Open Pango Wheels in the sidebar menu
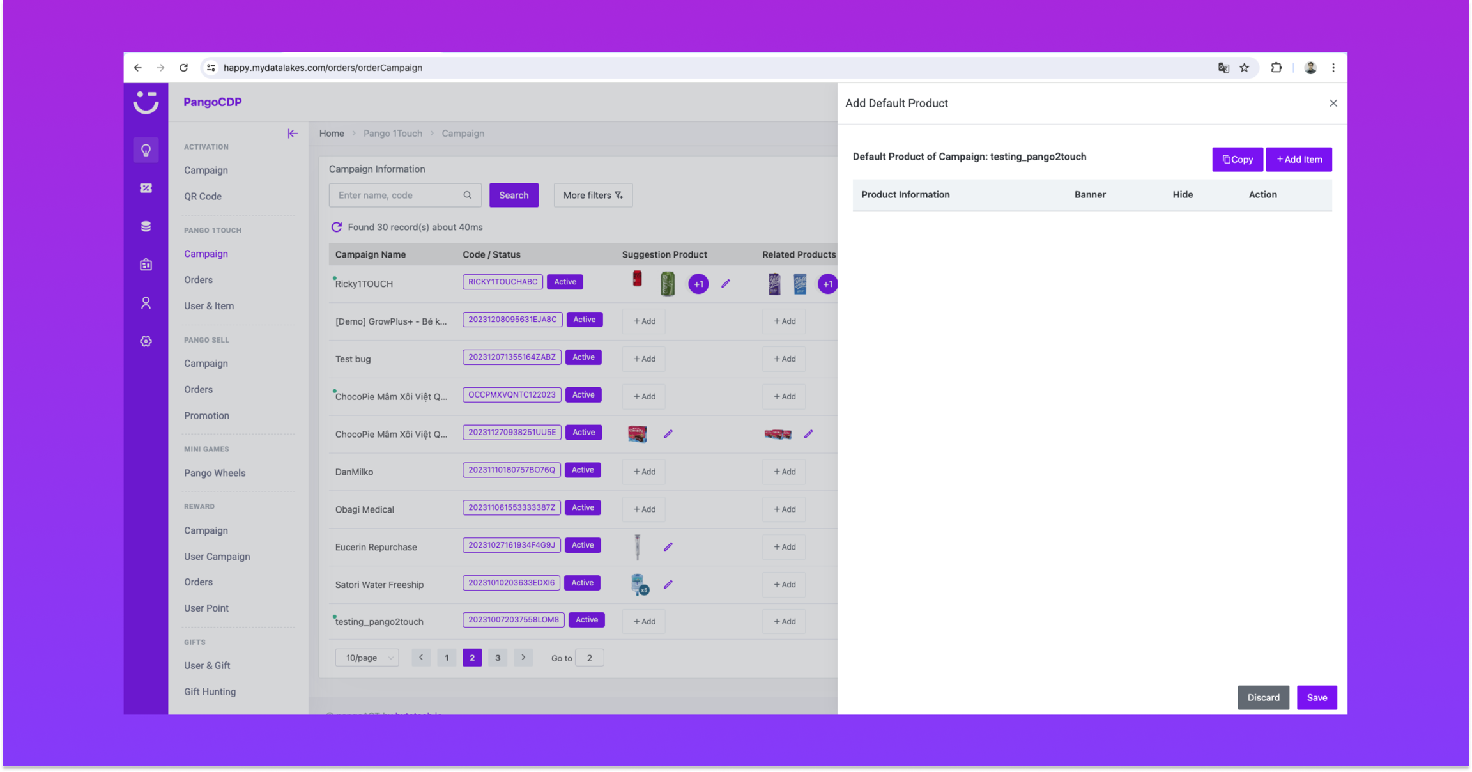Viewport: 1472px width, 772px height. click(x=215, y=473)
